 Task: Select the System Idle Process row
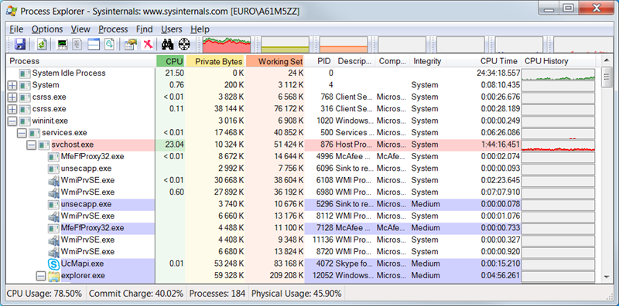pyautogui.click(x=301, y=73)
